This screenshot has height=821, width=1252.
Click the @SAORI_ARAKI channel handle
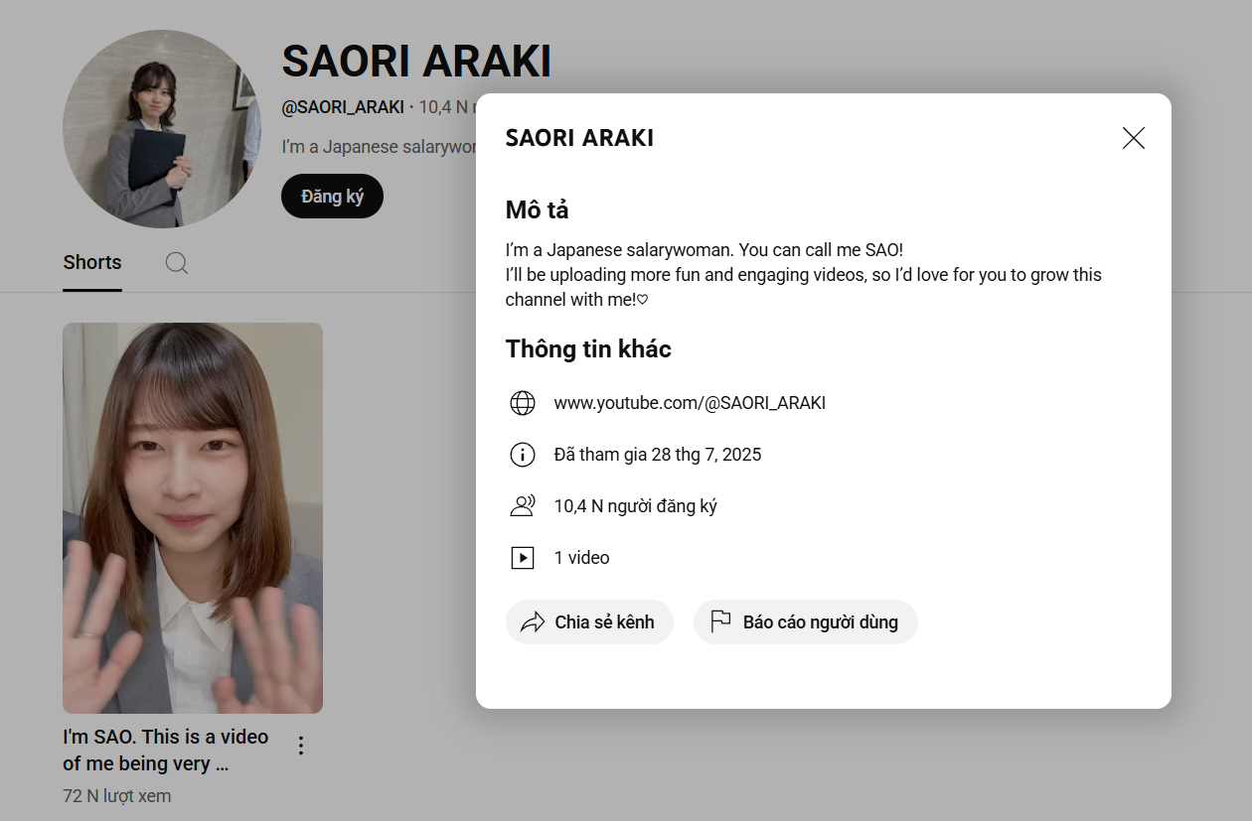pos(343,107)
